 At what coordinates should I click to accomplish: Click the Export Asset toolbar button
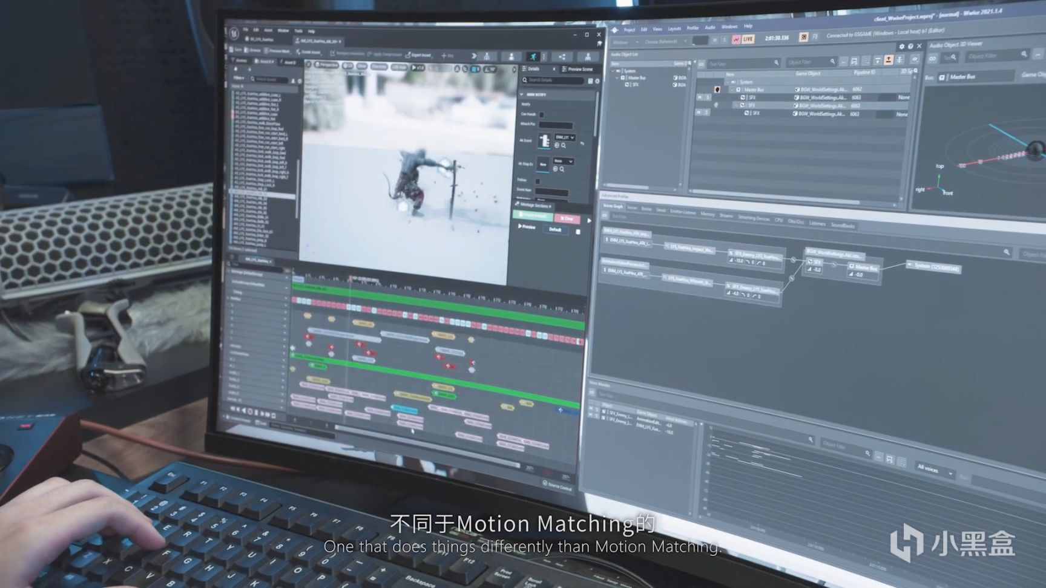point(418,55)
